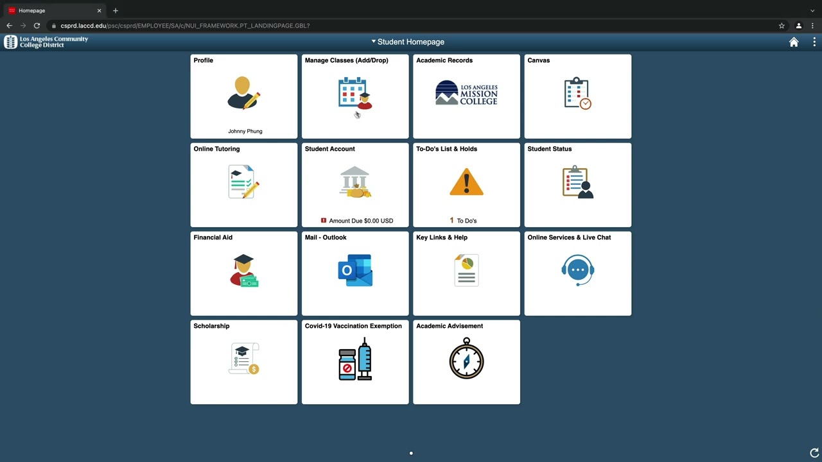Expand the Student Homepage dropdown

click(x=408, y=42)
